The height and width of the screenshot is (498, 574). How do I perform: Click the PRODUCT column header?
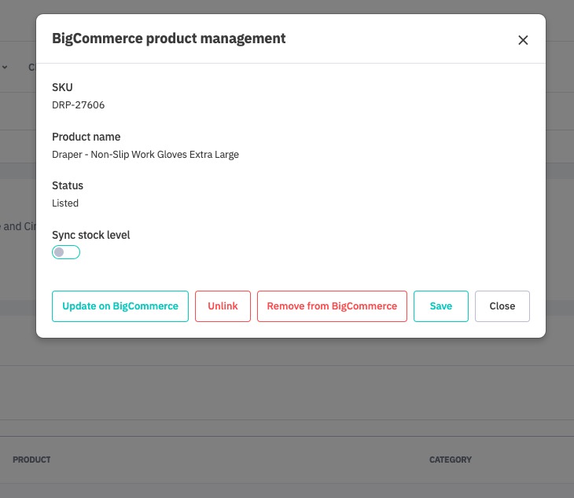click(x=31, y=460)
